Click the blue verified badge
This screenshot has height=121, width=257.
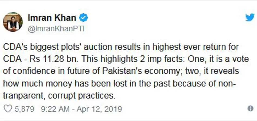(x=84, y=18)
